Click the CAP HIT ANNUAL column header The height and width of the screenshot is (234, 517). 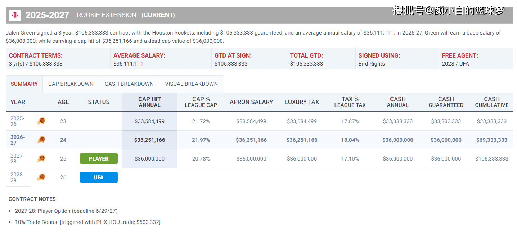(150, 102)
